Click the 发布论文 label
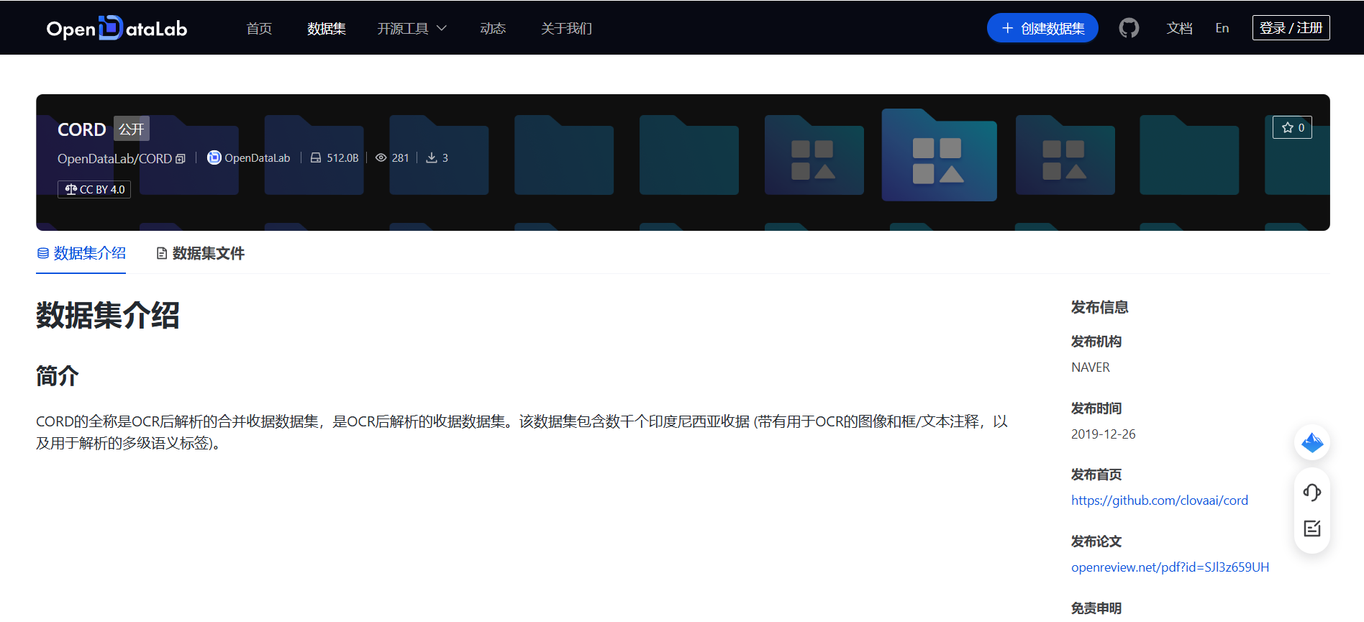This screenshot has height=622, width=1364. (1096, 541)
